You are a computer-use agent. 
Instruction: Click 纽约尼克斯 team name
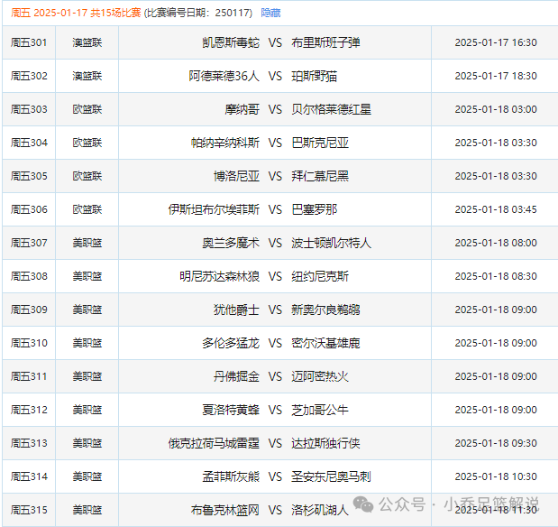(320, 276)
